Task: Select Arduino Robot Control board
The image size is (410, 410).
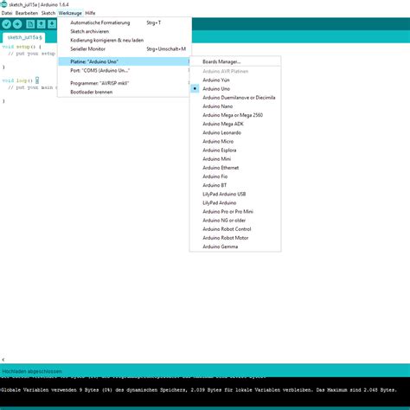Action: click(x=235, y=229)
